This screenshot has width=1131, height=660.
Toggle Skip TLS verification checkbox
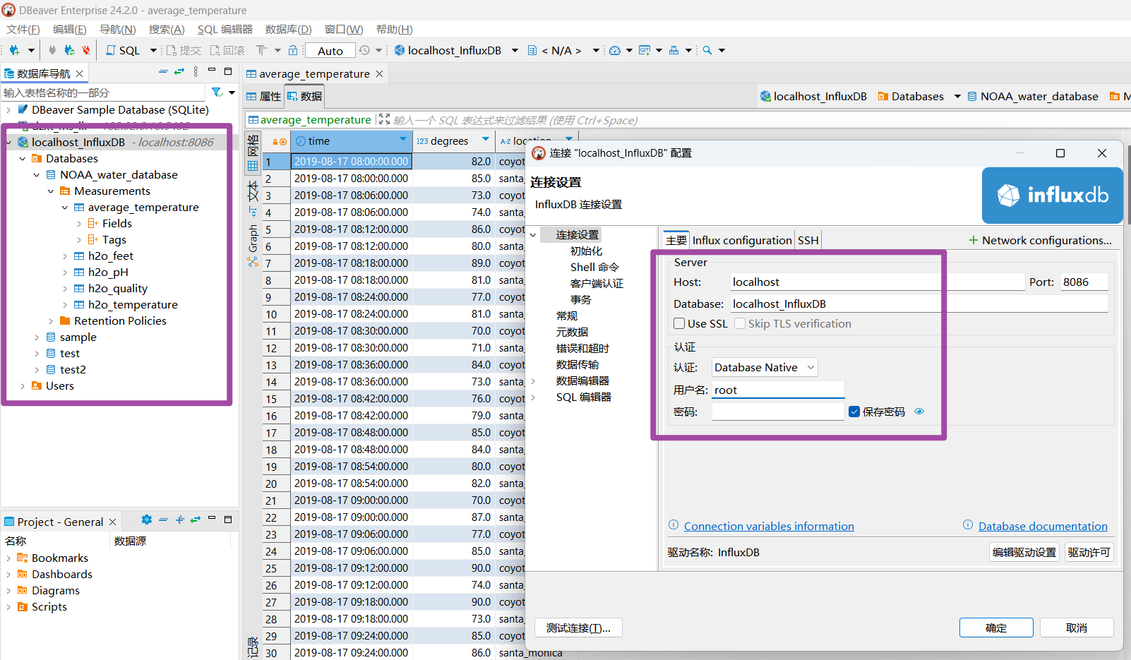[740, 323]
